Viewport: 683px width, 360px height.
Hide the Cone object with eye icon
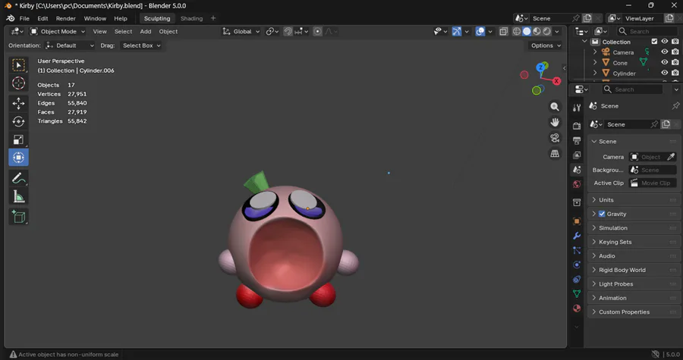point(664,63)
